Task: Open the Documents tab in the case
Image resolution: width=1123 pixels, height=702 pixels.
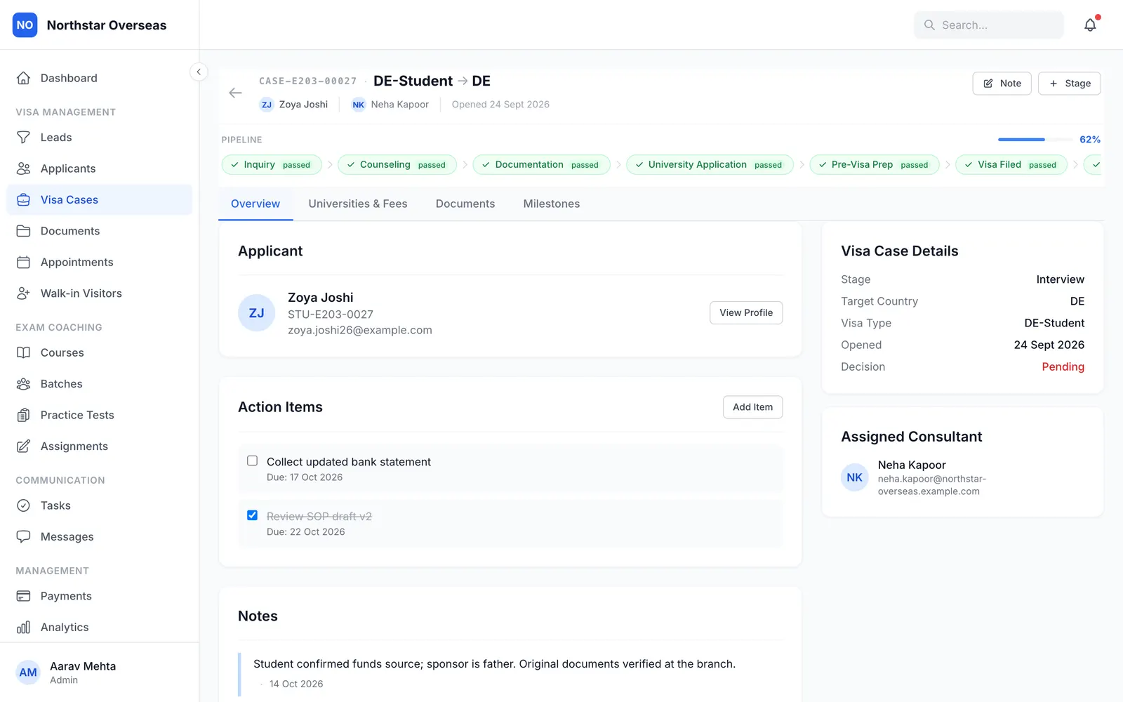Action: (x=465, y=204)
